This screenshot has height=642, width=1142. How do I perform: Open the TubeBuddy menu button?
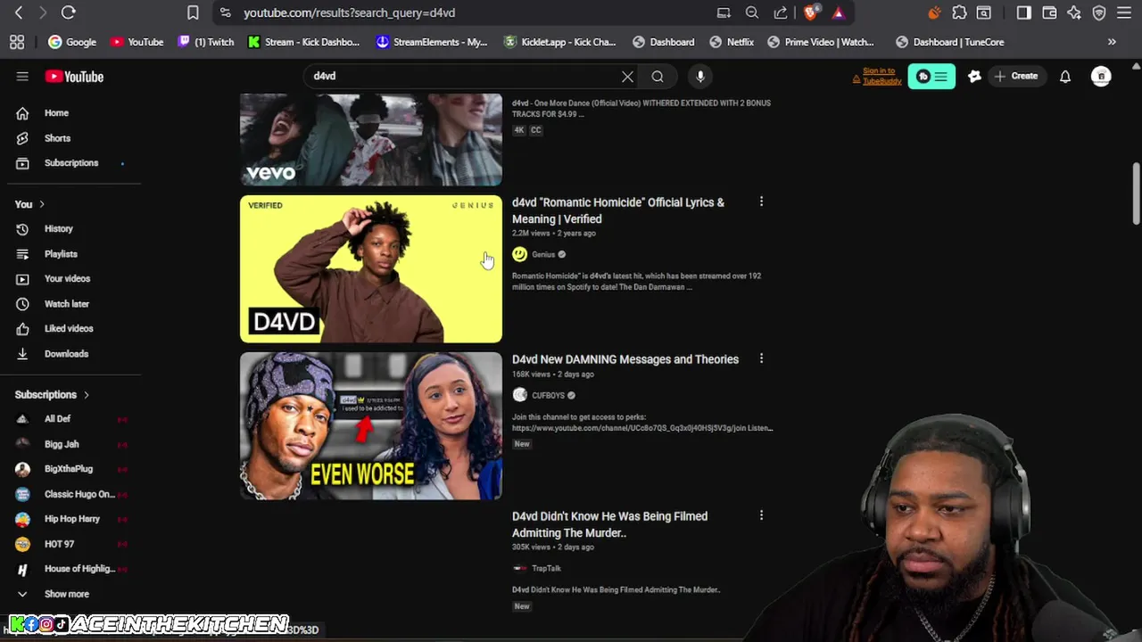coord(931,77)
